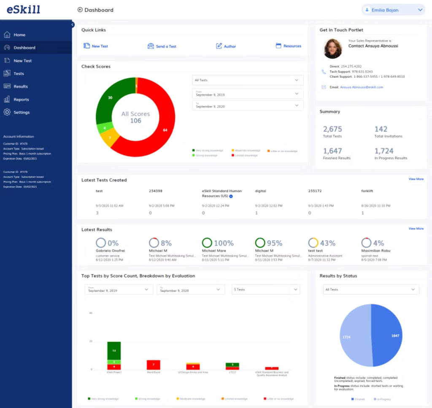
Task: Click the Settings gear icon
Action: tap(7, 112)
